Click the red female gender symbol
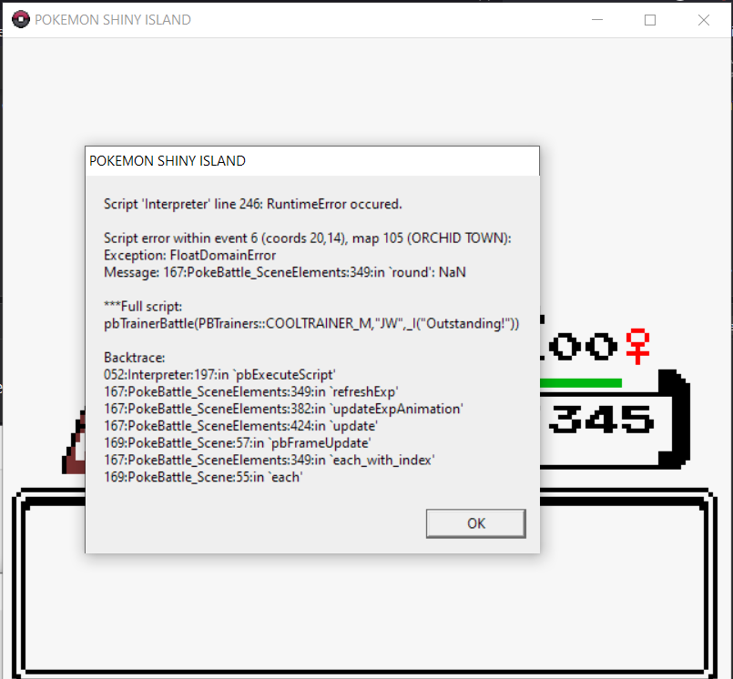 pyautogui.click(x=638, y=346)
